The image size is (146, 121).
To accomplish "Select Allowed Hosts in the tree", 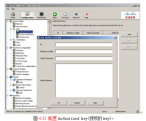I will (22, 27).
